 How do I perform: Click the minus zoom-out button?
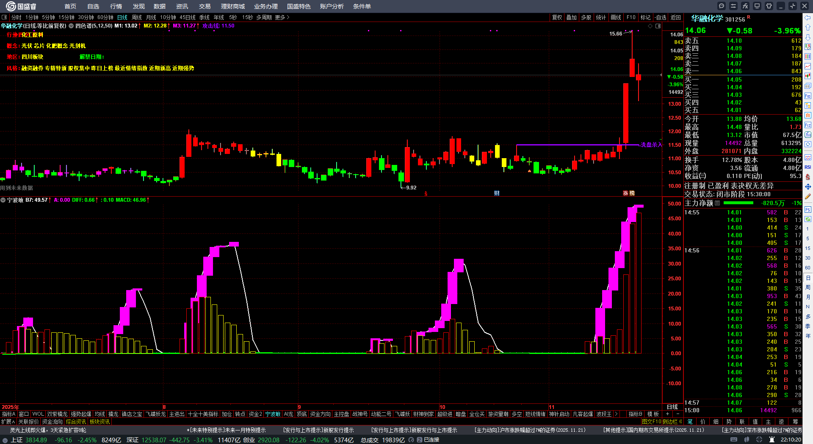(677, 414)
